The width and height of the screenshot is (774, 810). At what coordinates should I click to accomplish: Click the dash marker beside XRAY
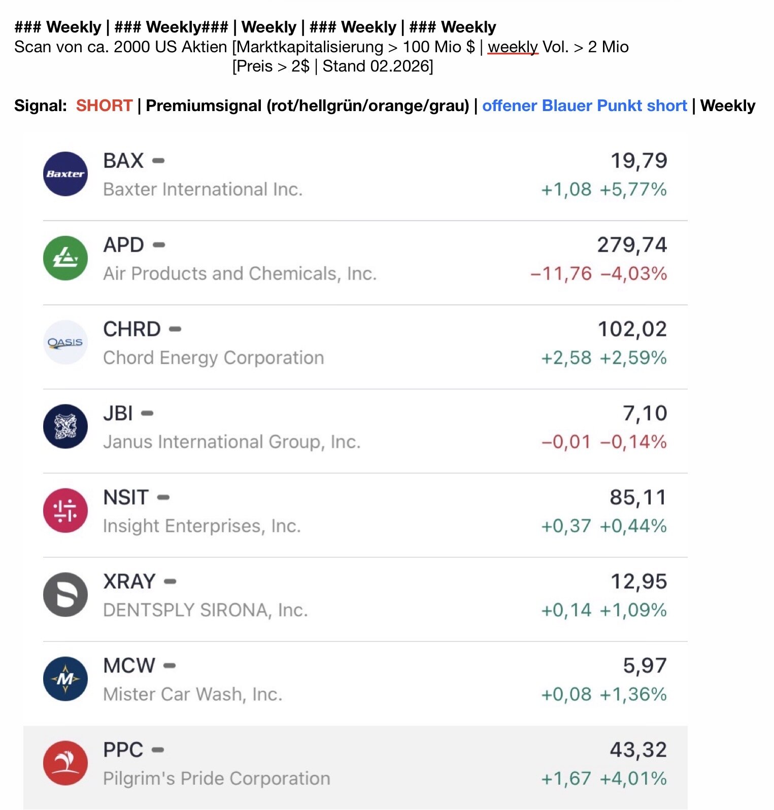point(170,581)
